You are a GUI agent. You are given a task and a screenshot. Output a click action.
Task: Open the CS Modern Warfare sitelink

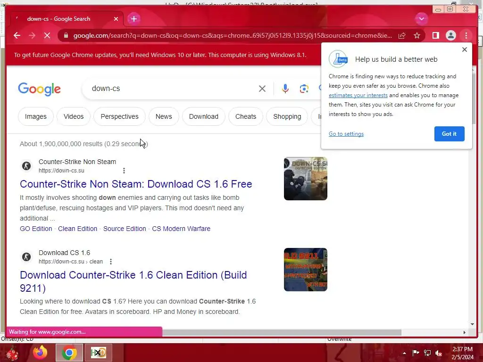click(x=181, y=229)
